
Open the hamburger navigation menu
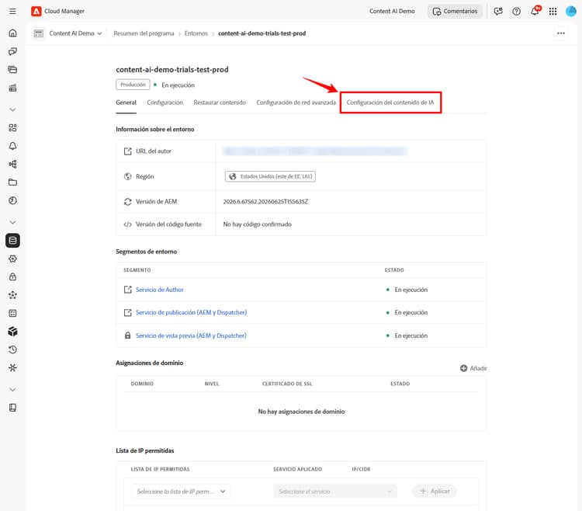point(12,11)
